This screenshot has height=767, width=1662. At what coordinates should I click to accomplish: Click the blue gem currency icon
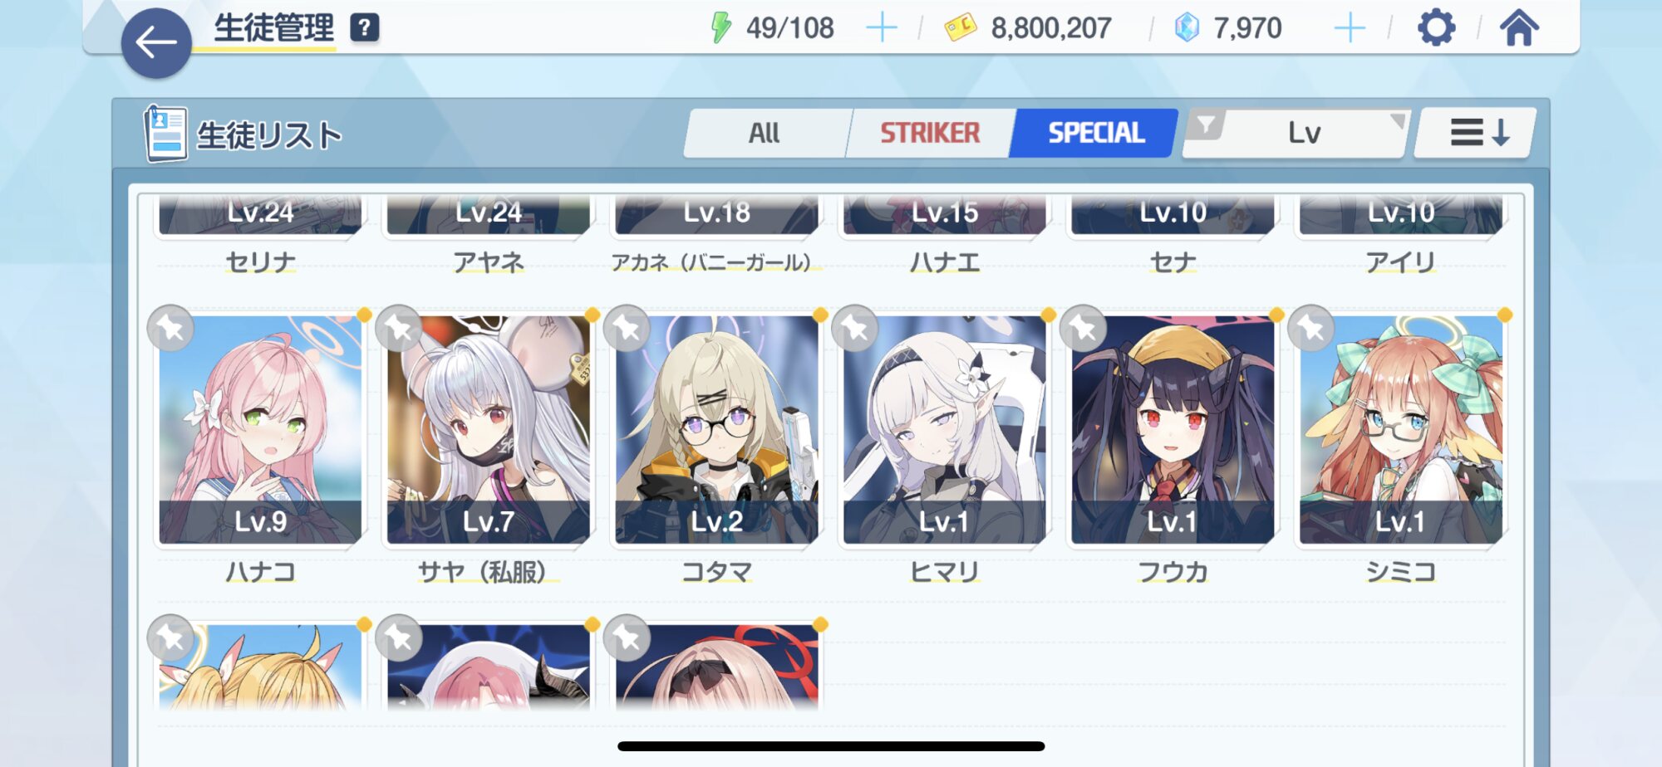1187,28
